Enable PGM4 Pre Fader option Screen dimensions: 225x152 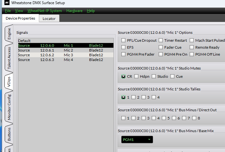click(123, 54)
